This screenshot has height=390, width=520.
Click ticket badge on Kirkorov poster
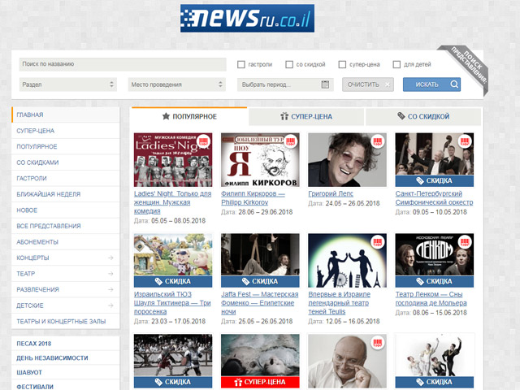[x=291, y=141]
